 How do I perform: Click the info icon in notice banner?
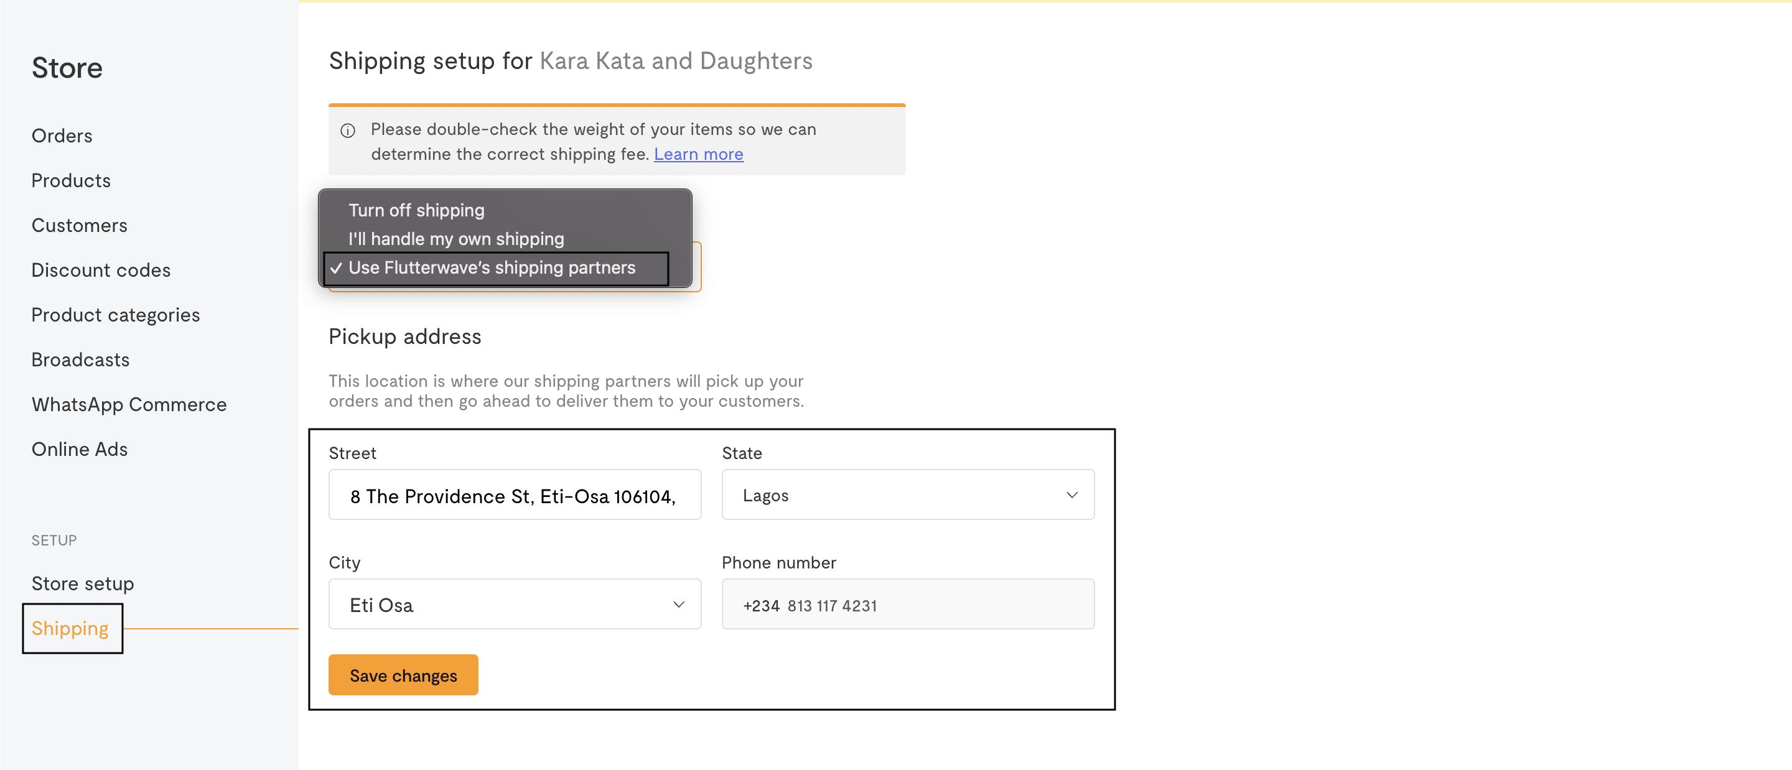pos(348,131)
